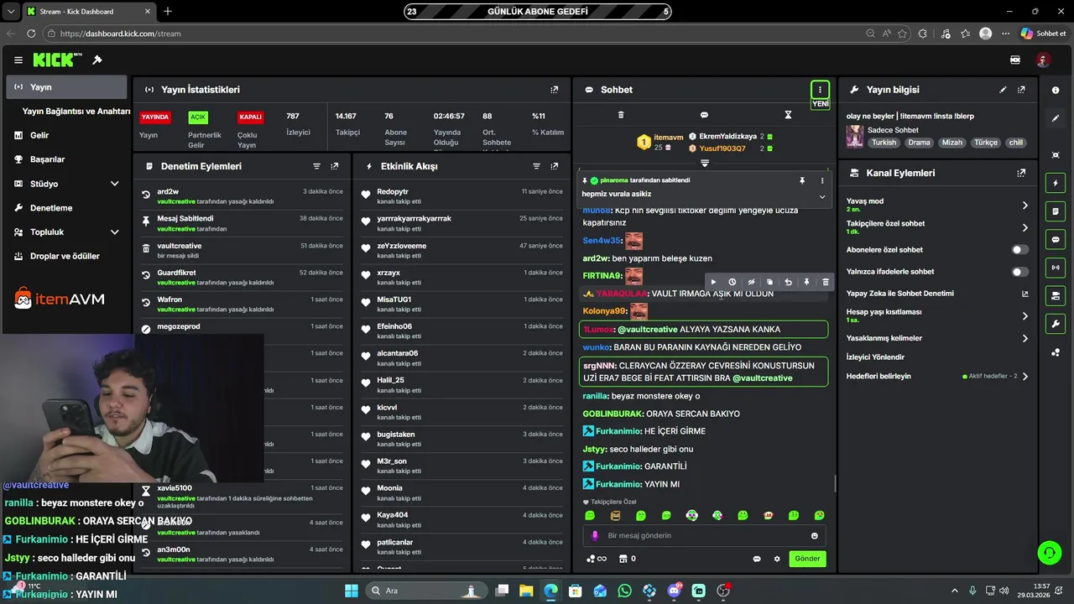Pop out the Yayın bilgisi panel
The width and height of the screenshot is (1074, 604).
pos(1021,90)
